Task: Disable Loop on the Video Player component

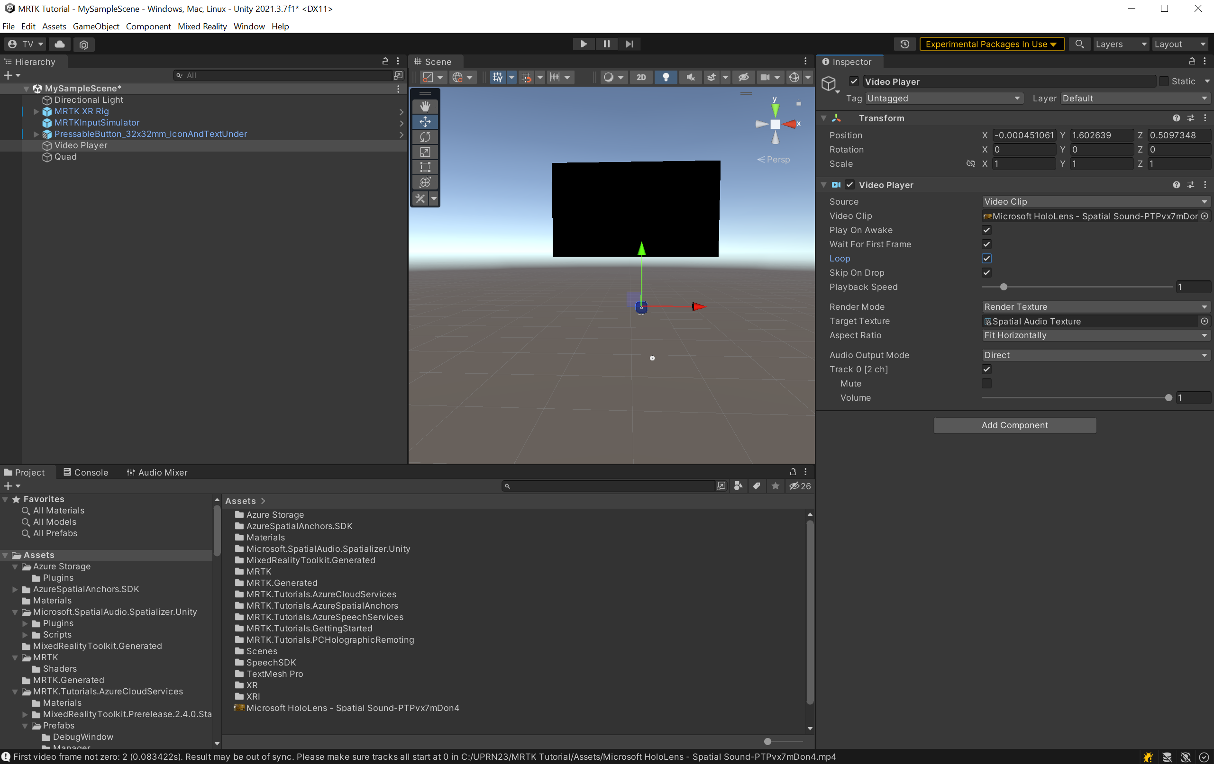Action: tap(986, 258)
